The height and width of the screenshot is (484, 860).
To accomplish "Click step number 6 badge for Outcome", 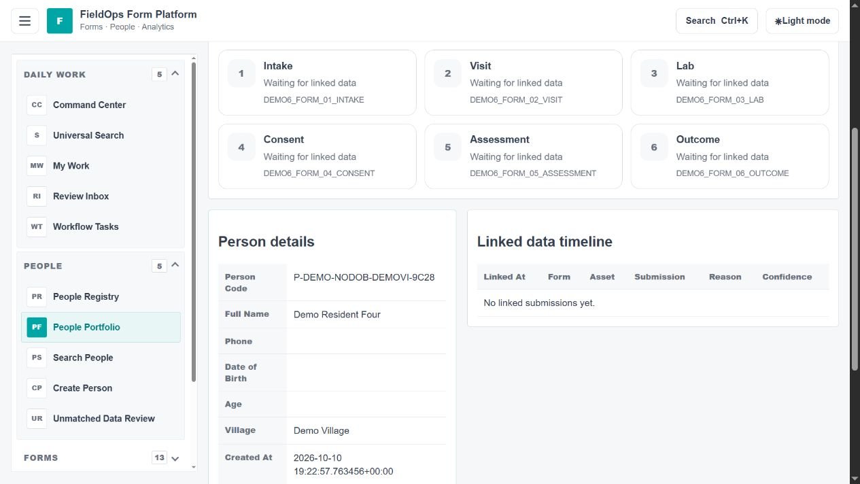I will coord(654,147).
